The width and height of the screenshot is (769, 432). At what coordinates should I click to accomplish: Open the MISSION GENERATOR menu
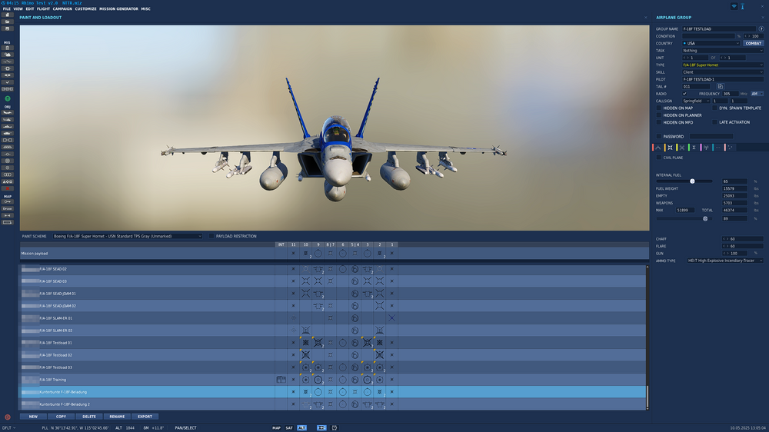118,8
